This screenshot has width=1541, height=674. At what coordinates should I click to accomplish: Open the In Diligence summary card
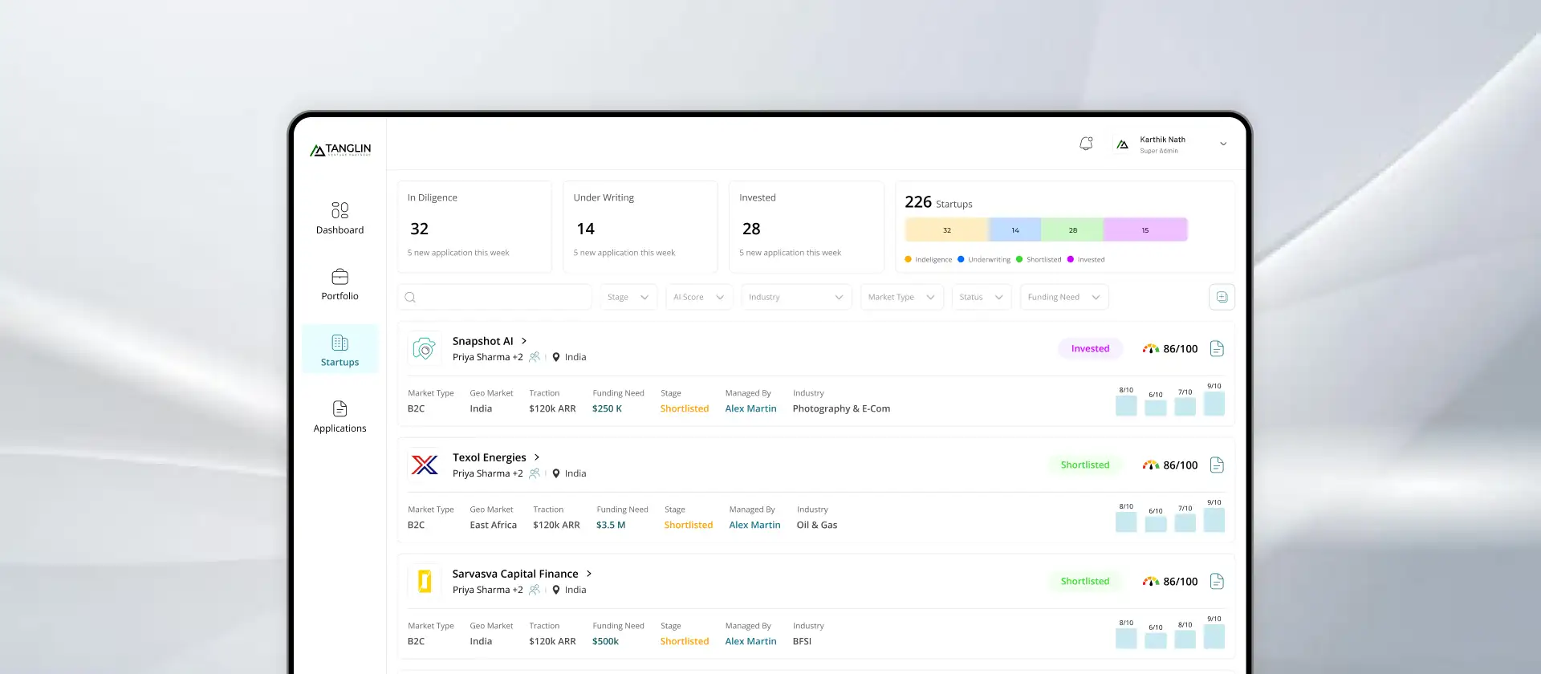coord(474,227)
